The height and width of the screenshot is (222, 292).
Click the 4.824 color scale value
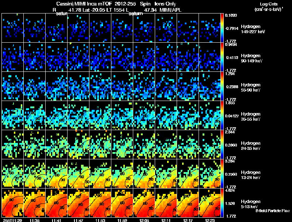click(230, 190)
